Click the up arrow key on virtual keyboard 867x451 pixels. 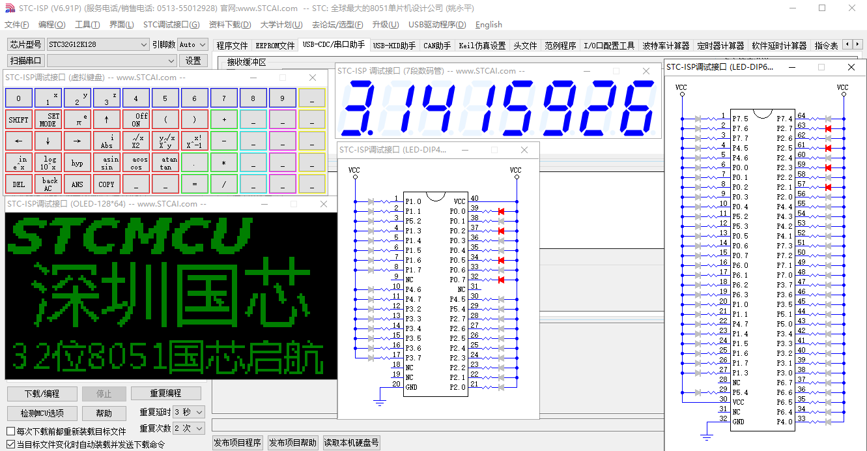point(107,120)
